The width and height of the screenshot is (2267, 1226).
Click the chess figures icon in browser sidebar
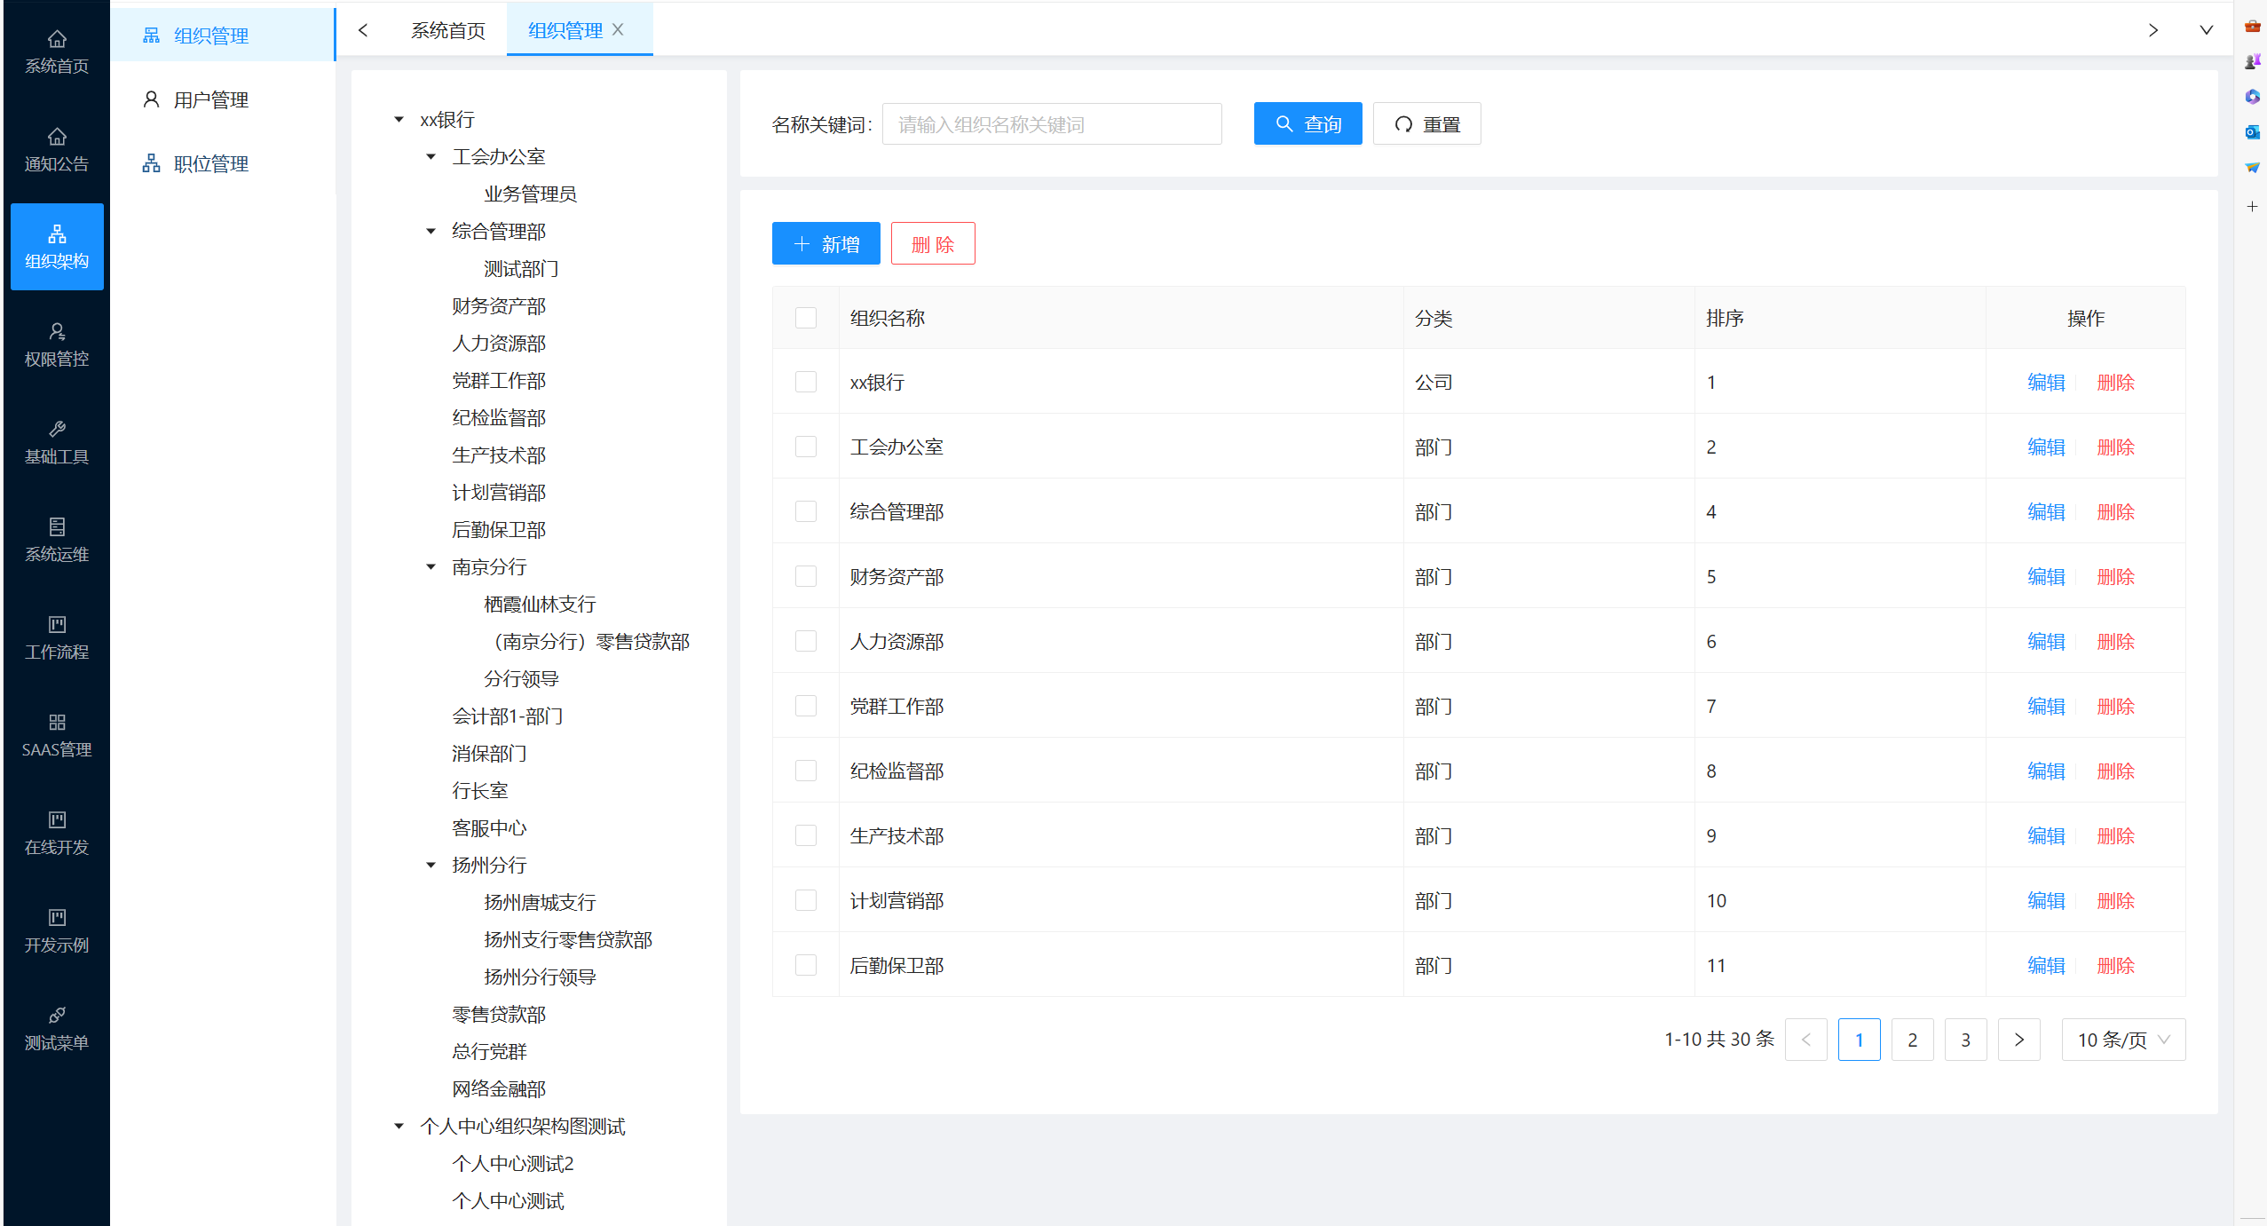[2252, 61]
